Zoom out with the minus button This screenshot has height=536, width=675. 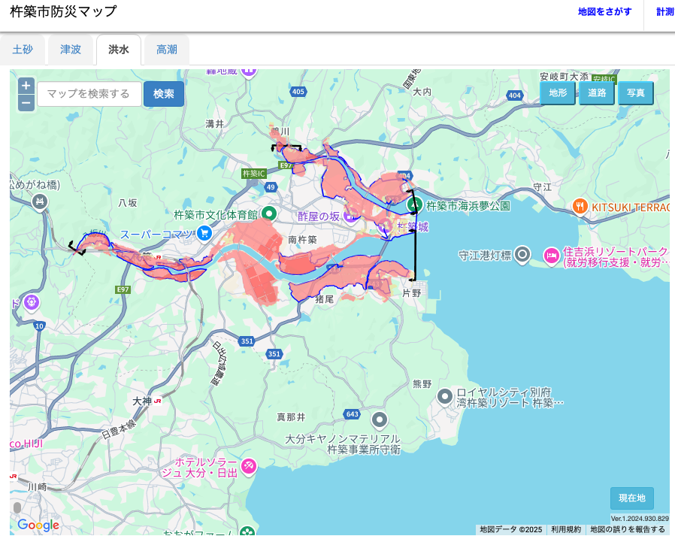point(26,103)
